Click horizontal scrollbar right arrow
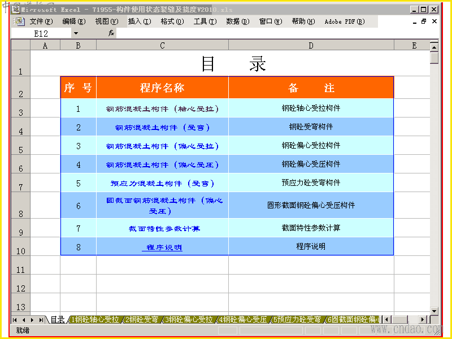Image resolution: width=452 pixels, height=339 pixels. 423,319
